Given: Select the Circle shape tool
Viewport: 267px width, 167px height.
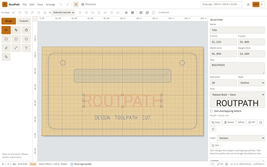Looking at the screenshot, I should (x=16, y=39).
